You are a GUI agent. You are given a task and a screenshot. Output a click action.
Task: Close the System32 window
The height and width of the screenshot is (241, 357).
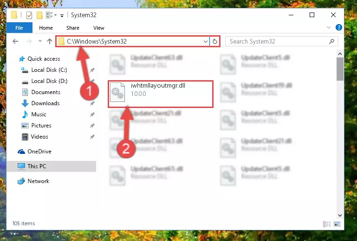click(x=333, y=15)
